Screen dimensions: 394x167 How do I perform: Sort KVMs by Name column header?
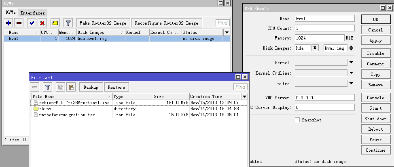point(24,32)
